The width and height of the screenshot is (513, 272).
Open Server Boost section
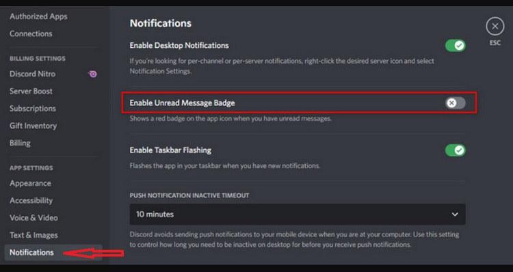point(31,91)
